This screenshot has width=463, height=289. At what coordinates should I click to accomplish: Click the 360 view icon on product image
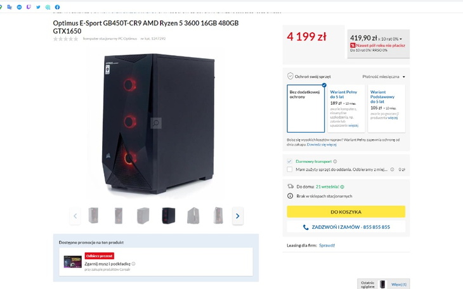pyautogui.click(x=156, y=122)
